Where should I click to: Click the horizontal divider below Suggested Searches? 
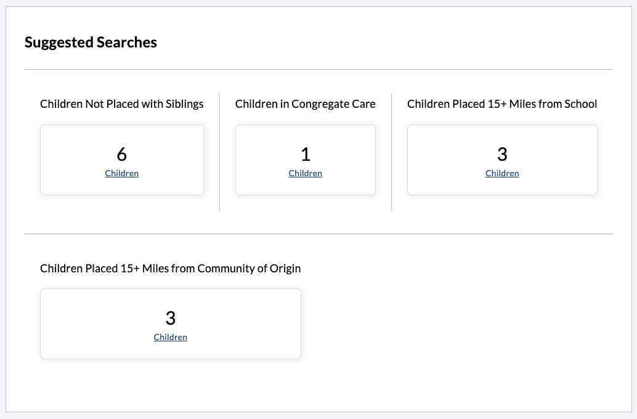click(x=318, y=70)
